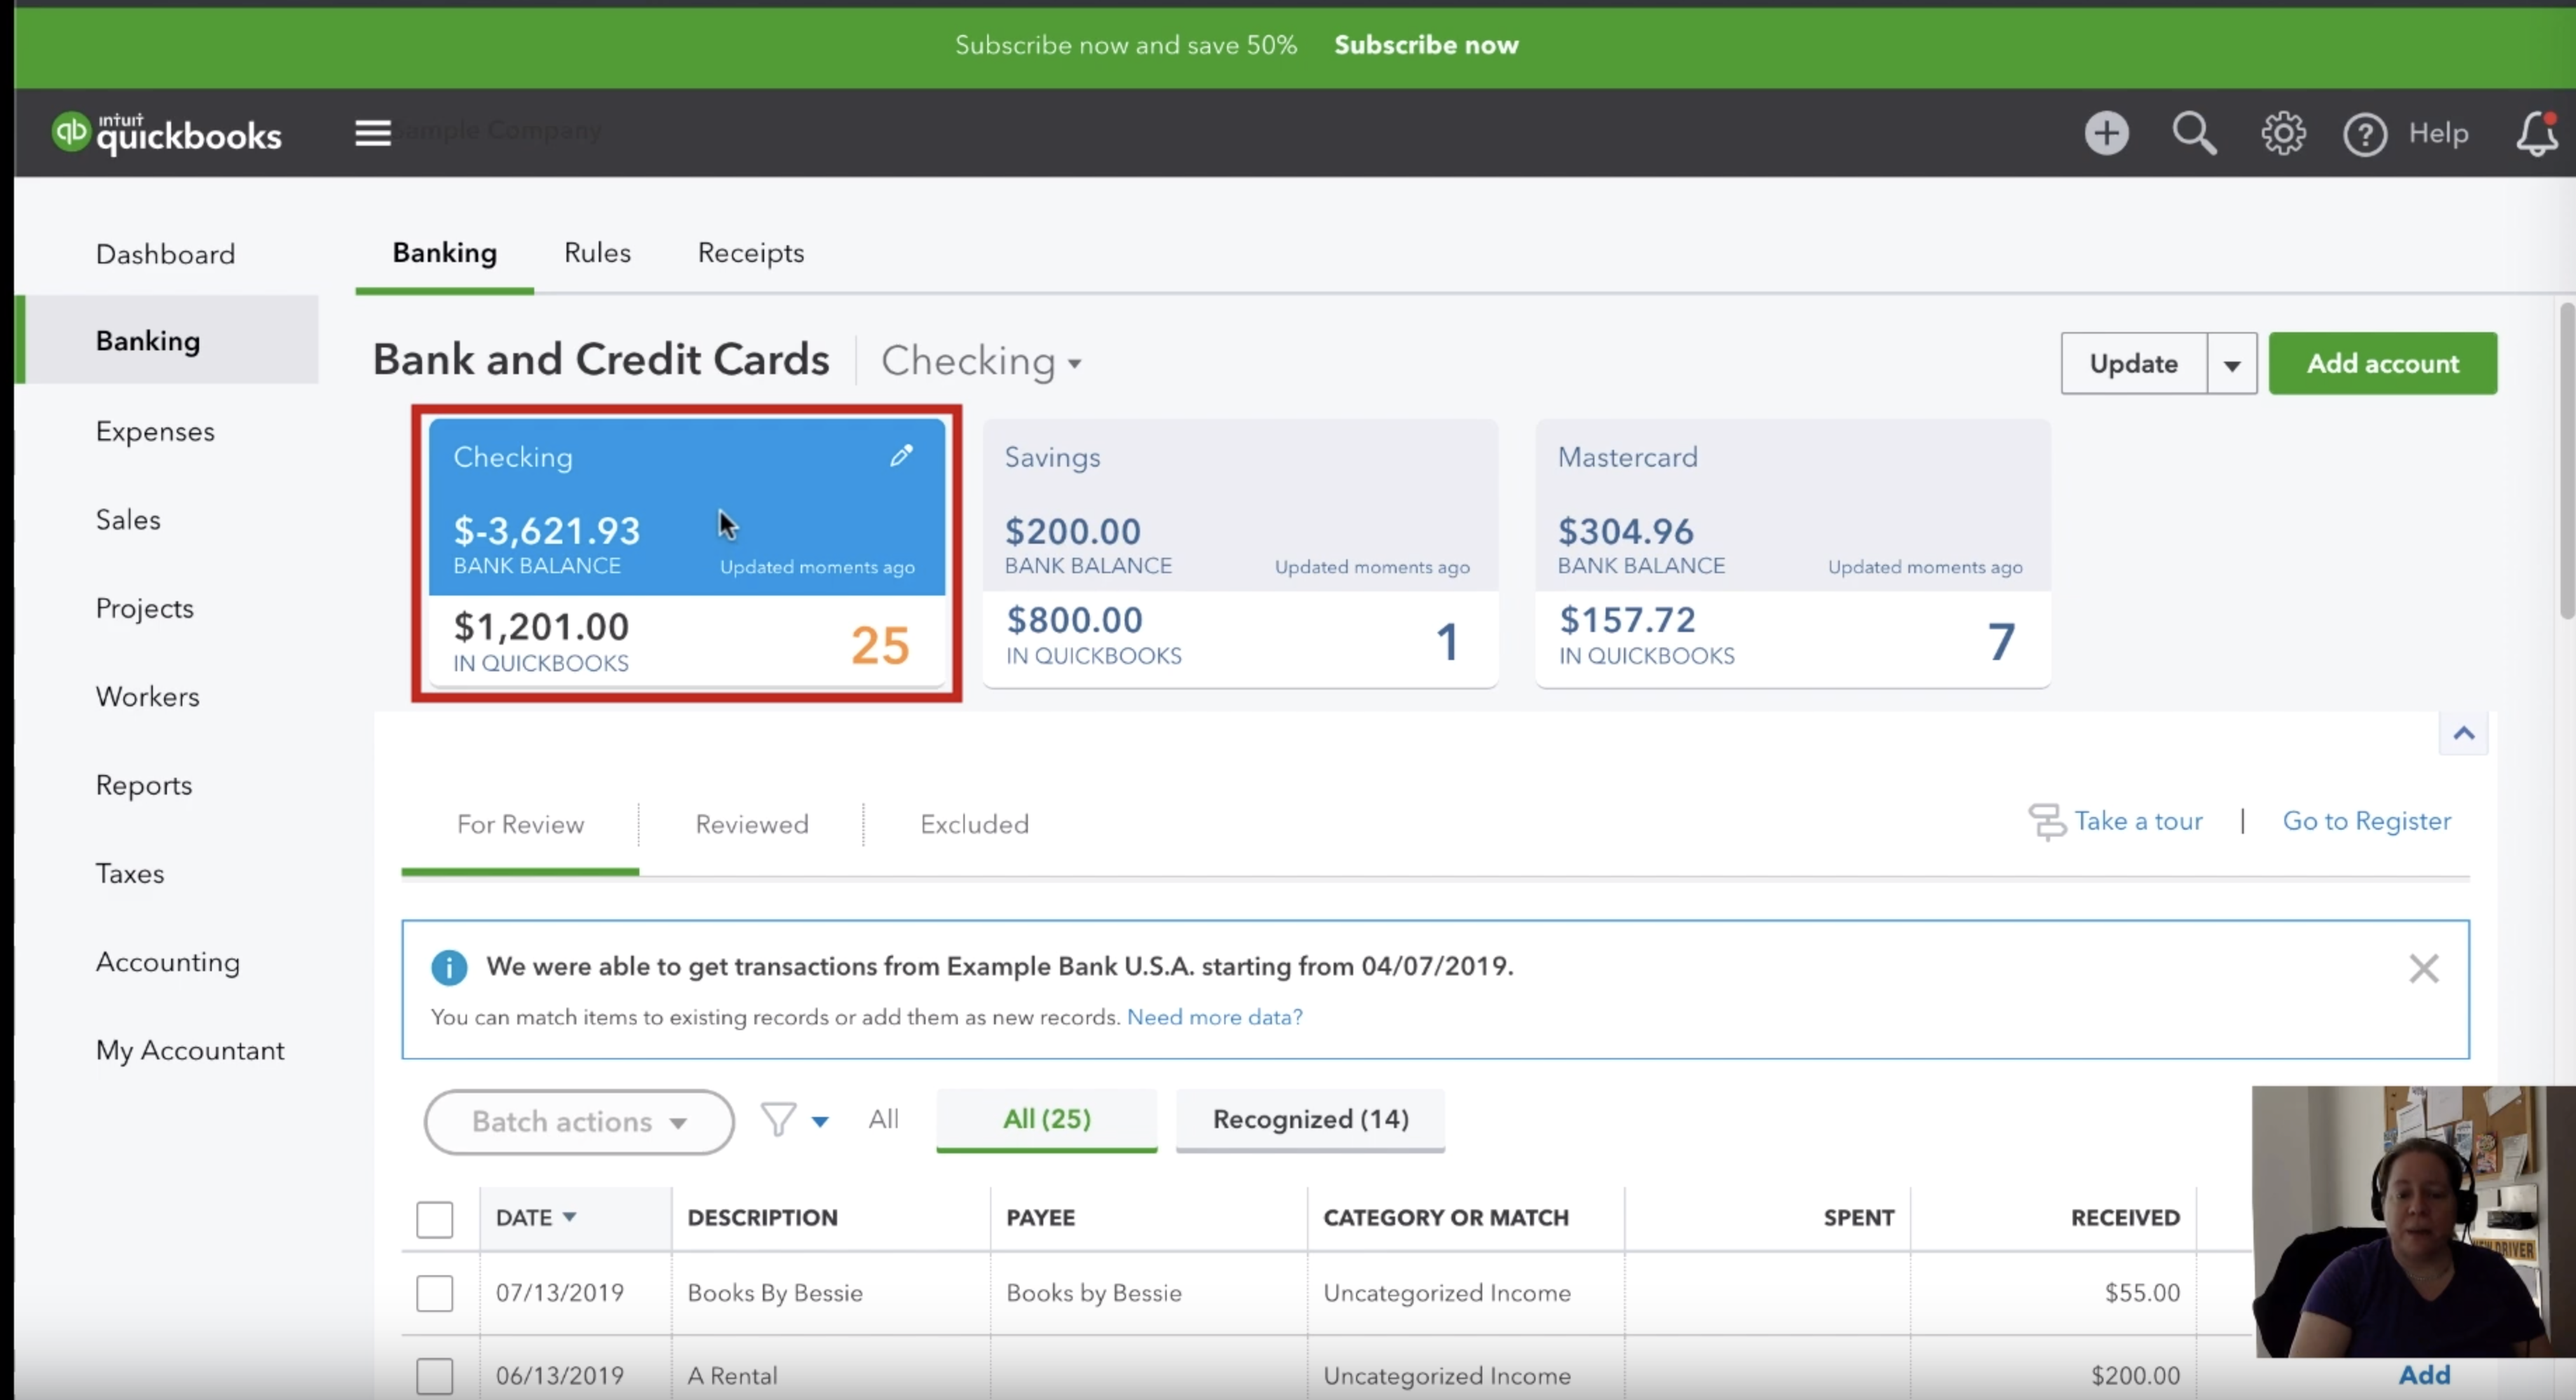Click Uncategorized Income for Books By Bessie

click(1447, 1293)
